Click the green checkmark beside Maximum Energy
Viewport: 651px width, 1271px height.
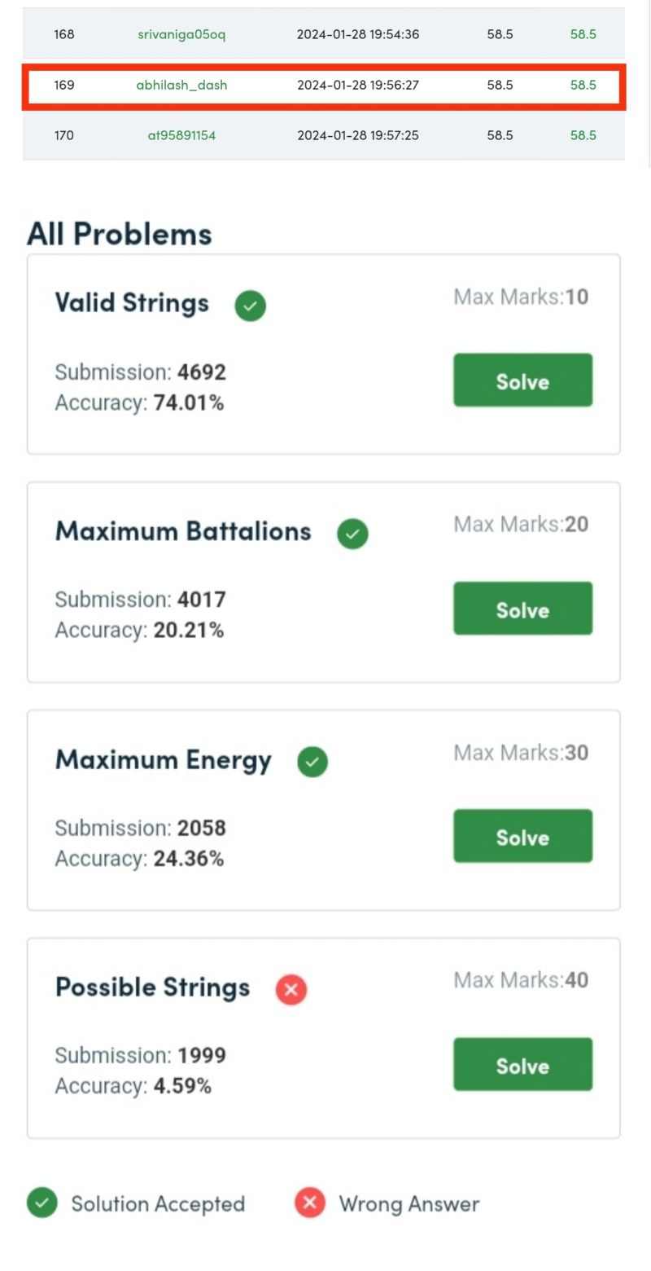pos(312,762)
